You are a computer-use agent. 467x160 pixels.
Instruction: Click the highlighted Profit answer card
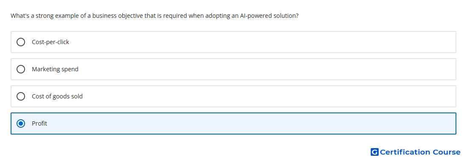click(x=233, y=124)
